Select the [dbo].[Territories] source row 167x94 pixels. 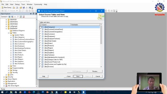(70, 55)
